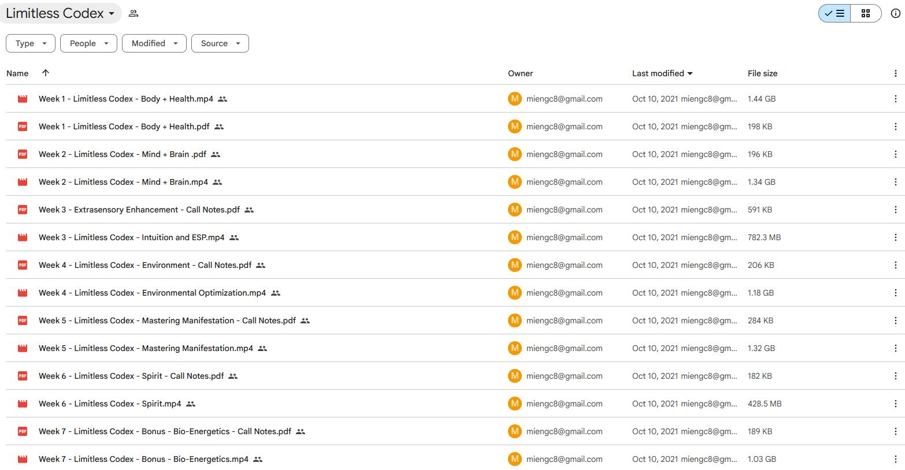Click the owner avatar for Week 5 Mastering Manifestation.mp4
This screenshot has width=905, height=470.
(x=514, y=348)
